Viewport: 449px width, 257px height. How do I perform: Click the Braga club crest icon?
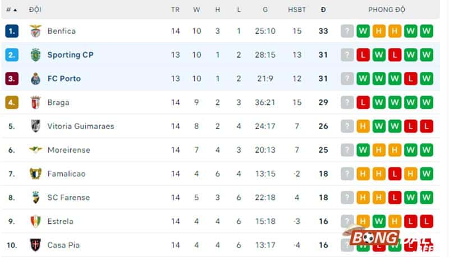[x=36, y=103]
